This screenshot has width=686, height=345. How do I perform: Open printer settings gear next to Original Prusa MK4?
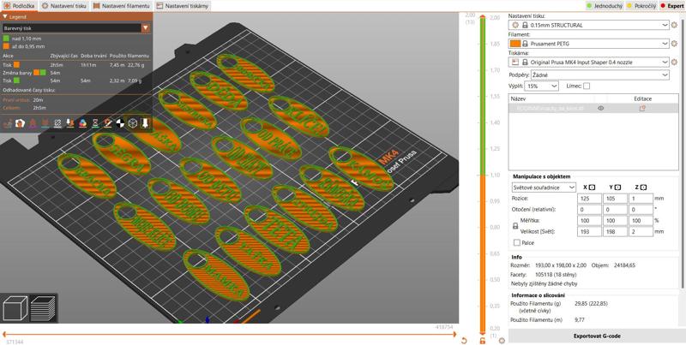click(x=675, y=62)
